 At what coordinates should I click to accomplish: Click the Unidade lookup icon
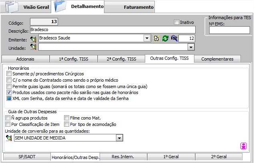[34, 47]
